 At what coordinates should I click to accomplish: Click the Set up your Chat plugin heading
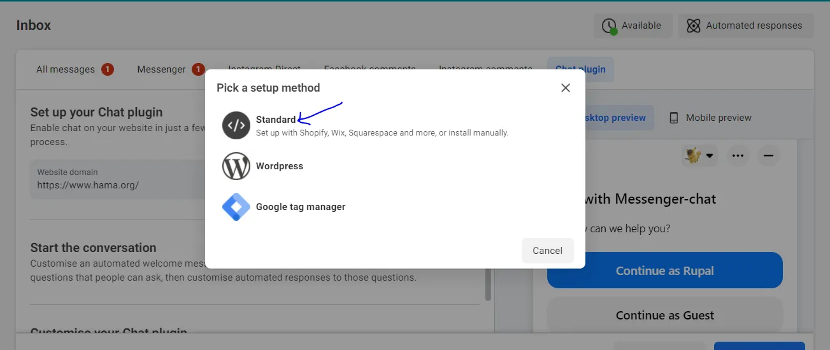tap(96, 113)
